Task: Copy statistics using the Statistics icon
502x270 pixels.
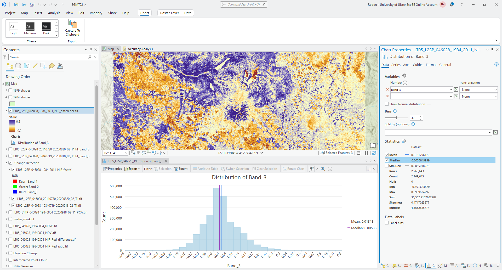Action: [x=404, y=141]
